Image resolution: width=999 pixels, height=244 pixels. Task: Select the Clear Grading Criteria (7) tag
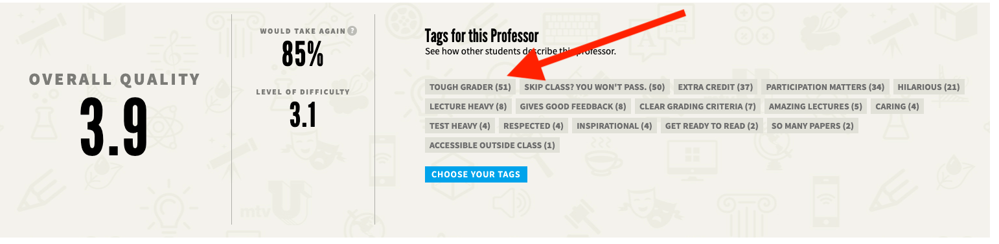pos(698,106)
